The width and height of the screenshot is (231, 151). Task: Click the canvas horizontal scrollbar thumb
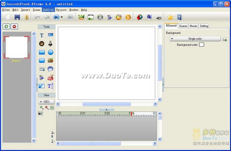pos(107,104)
